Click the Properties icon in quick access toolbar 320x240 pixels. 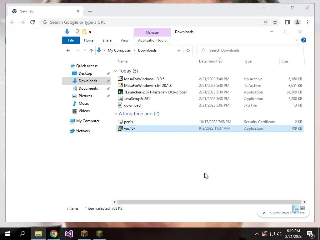77,32
